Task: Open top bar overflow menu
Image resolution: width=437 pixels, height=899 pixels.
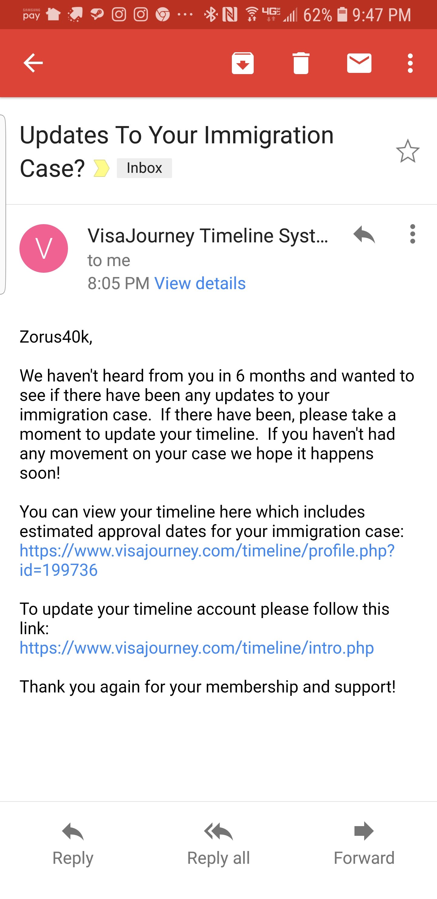Action: coord(410,63)
